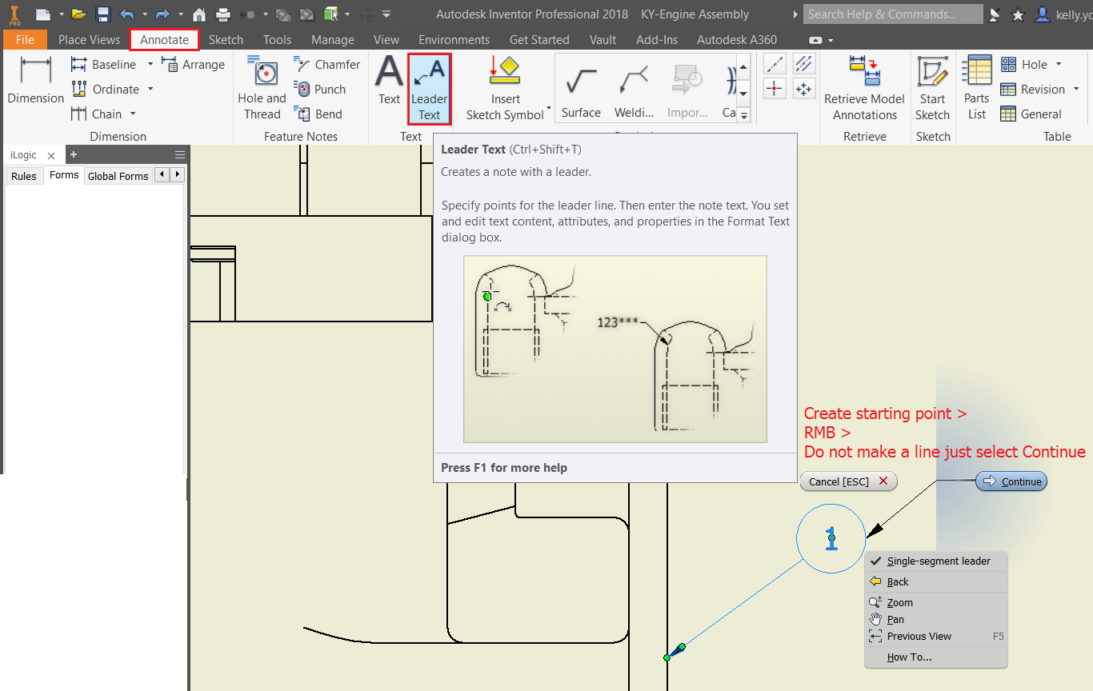This screenshot has height=691, width=1093.
Task: Open the File menu
Action: pyautogui.click(x=25, y=39)
